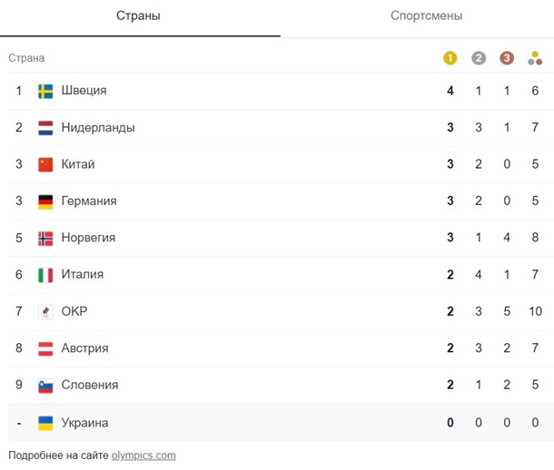Click the Italy flag icon
This screenshot has height=470, width=554.
pos(45,275)
